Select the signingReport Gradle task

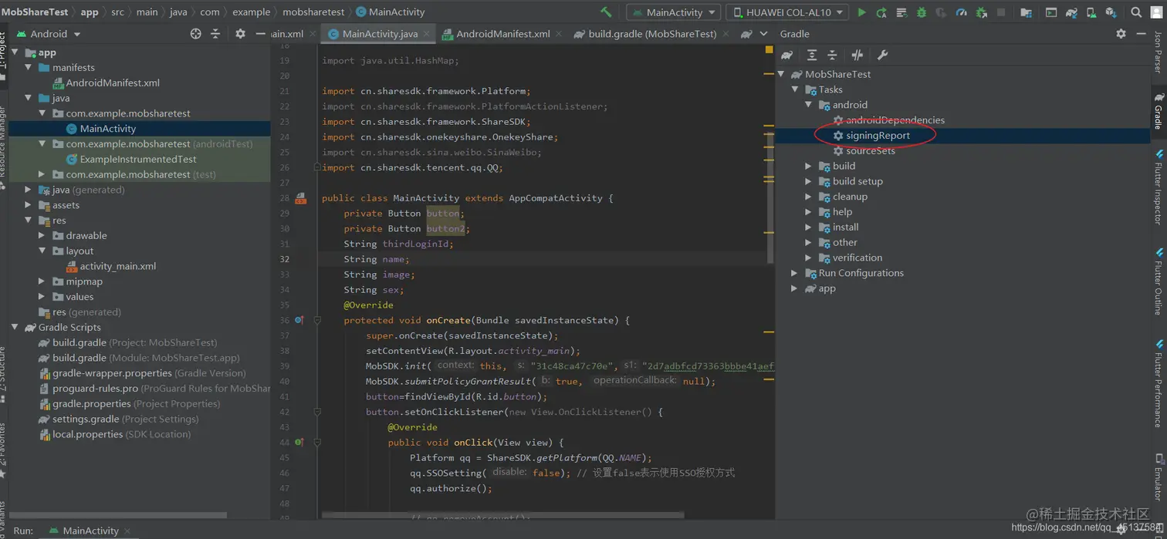(878, 136)
